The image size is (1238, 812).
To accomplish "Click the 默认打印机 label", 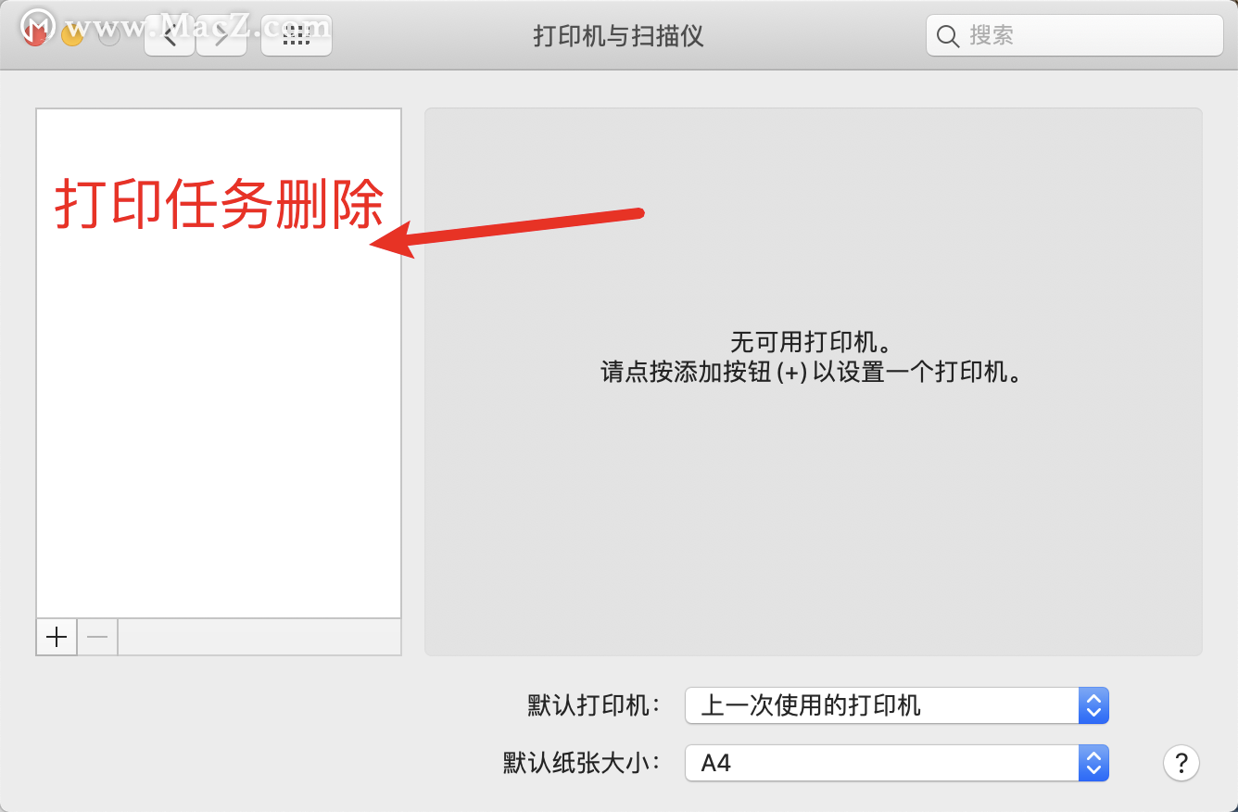I will pyautogui.click(x=594, y=705).
